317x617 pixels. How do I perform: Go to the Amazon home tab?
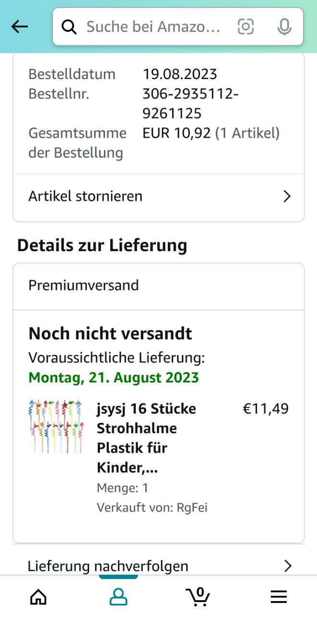38,597
